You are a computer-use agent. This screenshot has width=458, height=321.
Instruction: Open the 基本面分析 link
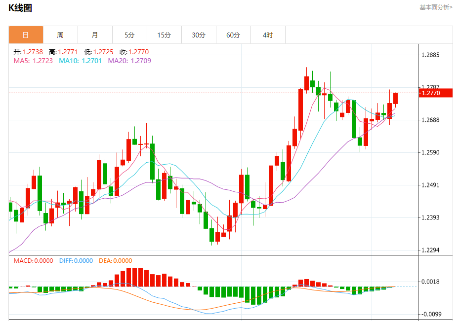[436, 7]
